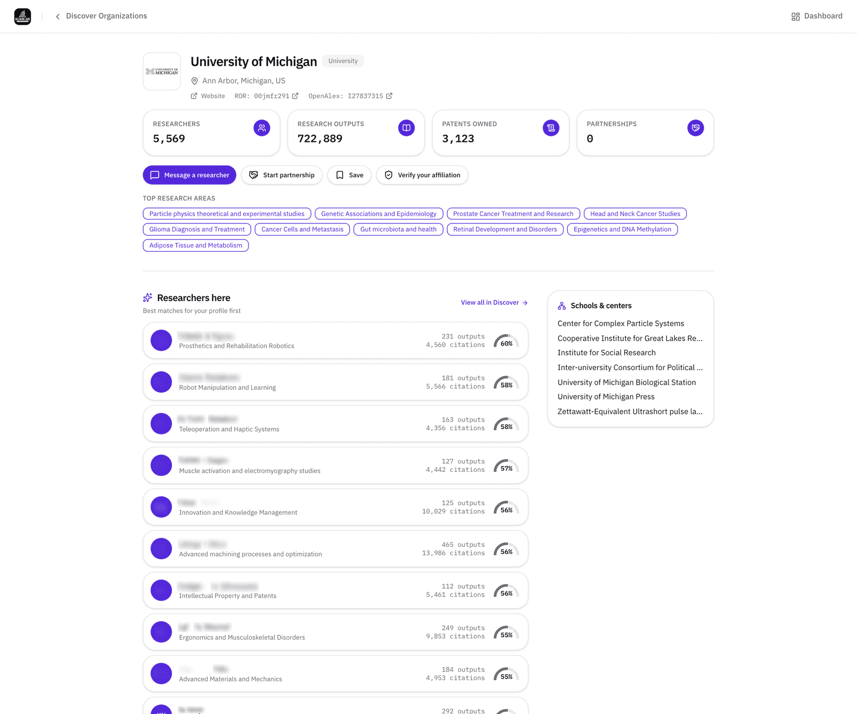Click the Message a researcher button
Image resolution: width=857 pixels, height=714 pixels.
pos(190,175)
